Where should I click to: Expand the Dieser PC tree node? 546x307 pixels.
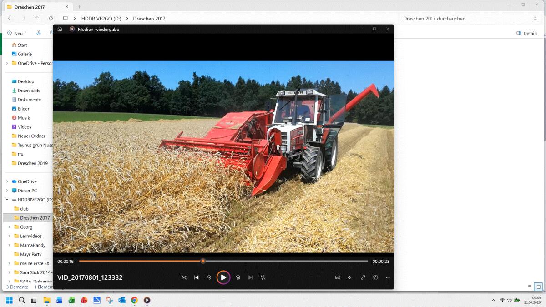tap(7, 191)
